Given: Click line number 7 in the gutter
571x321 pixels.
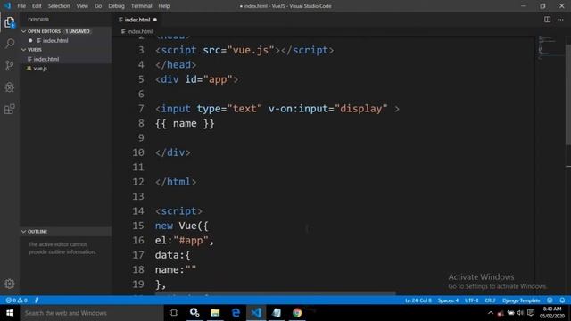Looking at the screenshot, I should coord(141,109).
